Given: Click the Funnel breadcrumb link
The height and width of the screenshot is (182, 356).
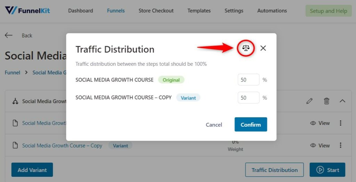Looking at the screenshot, I should tap(13, 72).
